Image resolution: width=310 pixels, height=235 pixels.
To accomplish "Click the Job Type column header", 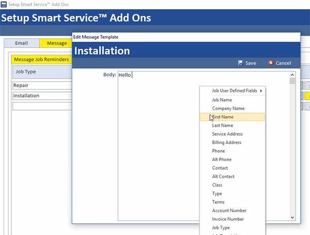I will pyautogui.click(x=42, y=72).
